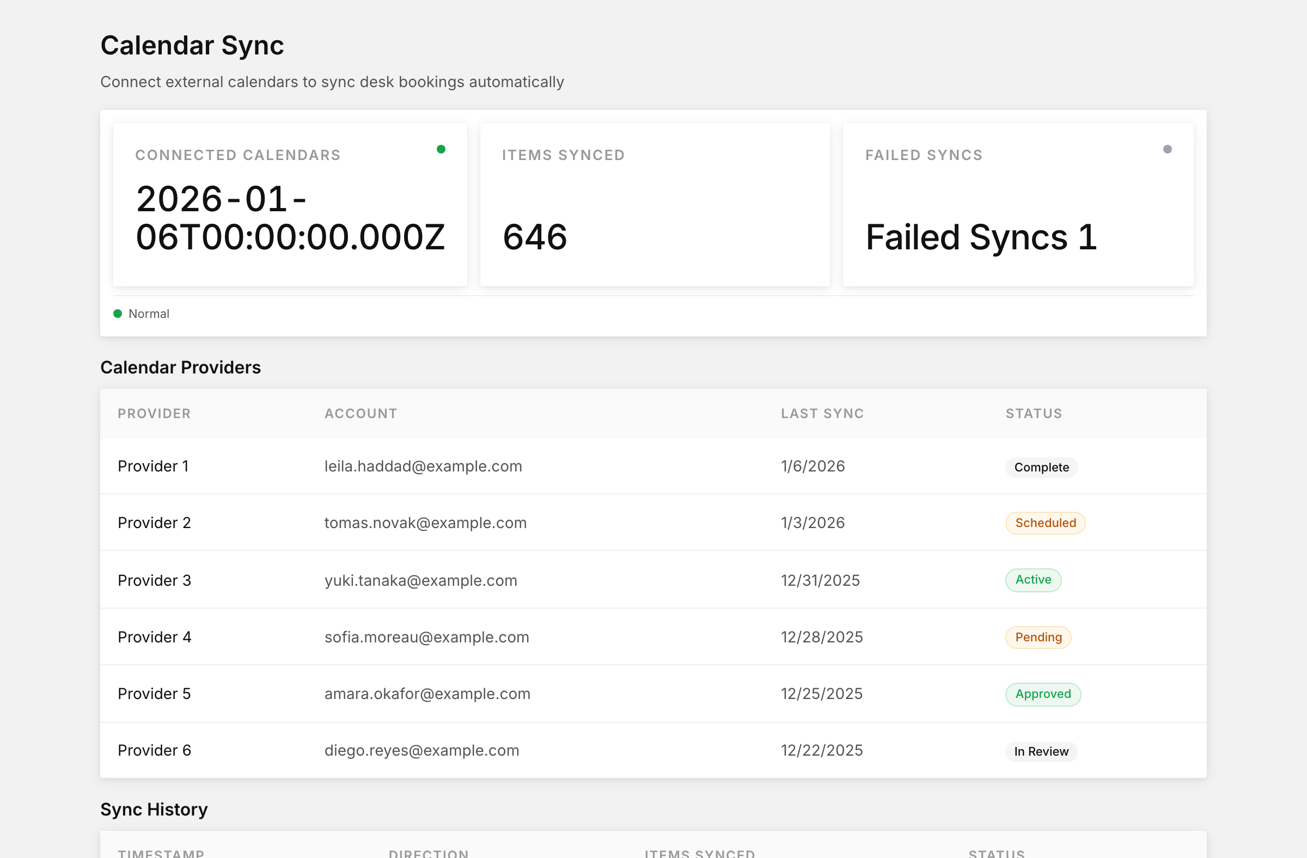1307x858 pixels.
Task: Click yuki.tanaka@example.com account
Action: 420,580
